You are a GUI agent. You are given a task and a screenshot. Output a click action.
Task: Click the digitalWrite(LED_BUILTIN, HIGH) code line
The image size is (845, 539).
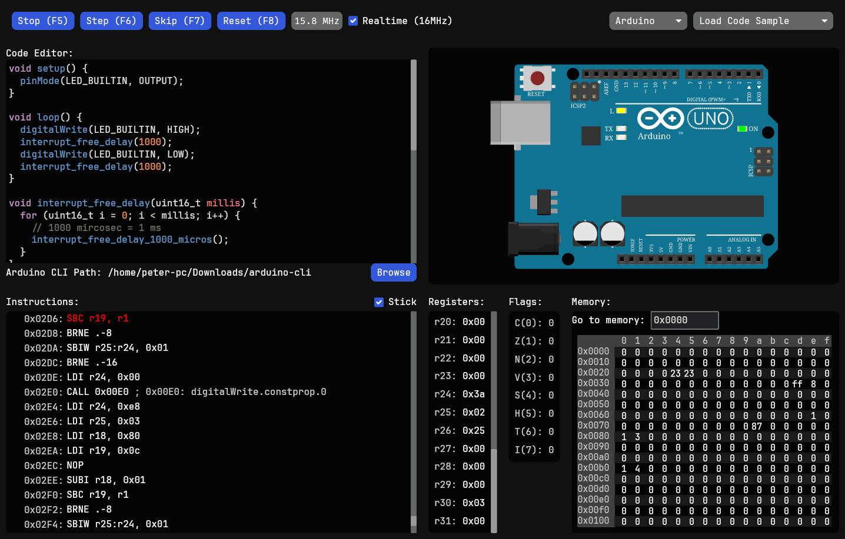[x=110, y=130]
